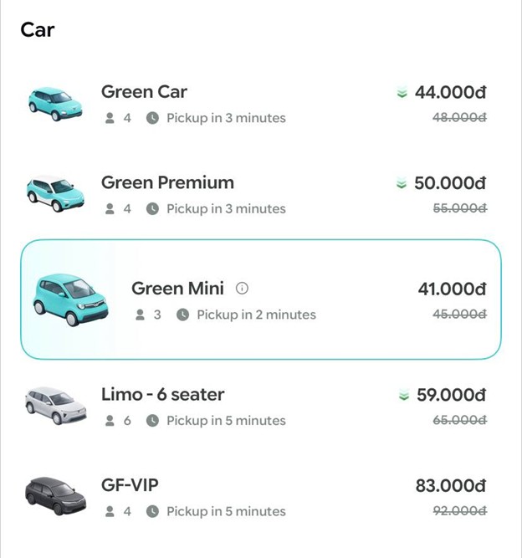
Task: Click the Green Premium discount chevron icon
Action: click(402, 184)
